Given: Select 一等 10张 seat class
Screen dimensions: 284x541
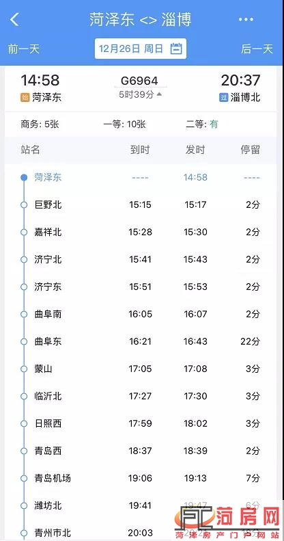Looking at the screenshot, I should point(125,124).
